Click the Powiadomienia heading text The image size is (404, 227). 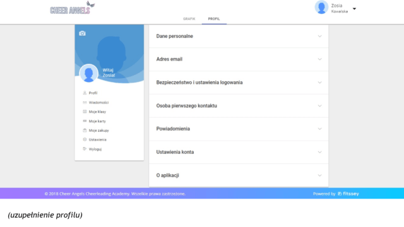point(173,129)
